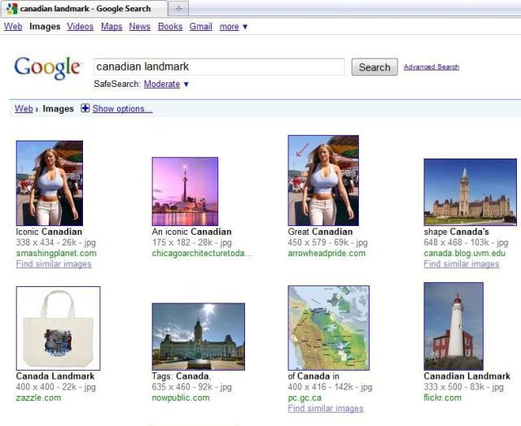The width and height of the screenshot is (521, 426).
Task: Open the CN Tower sunset thumbnail
Action: click(185, 191)
